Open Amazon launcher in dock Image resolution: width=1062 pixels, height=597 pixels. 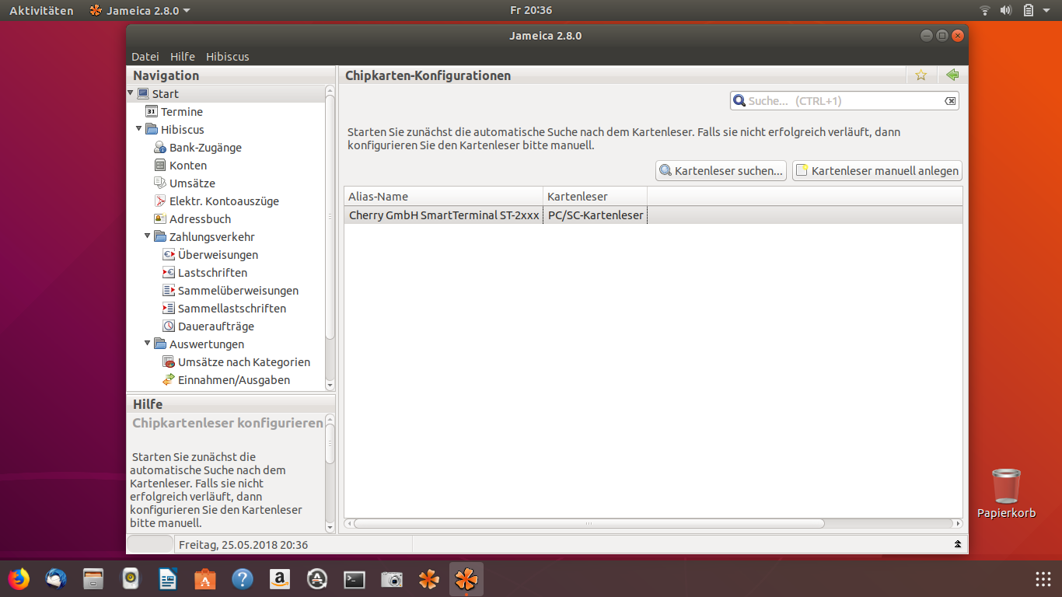pyautogui.click(x=280, y=579)
